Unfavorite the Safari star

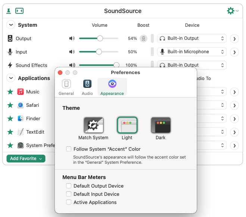pyautogui.click(x=10, y=105)
